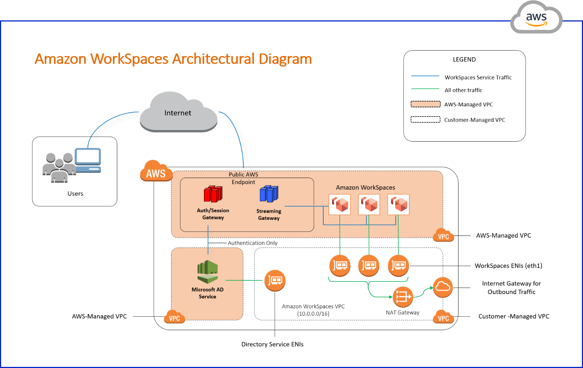Select the orange AWS cloud badge
This screenshot has height=368, width=583.
click(x=156, y=171)
